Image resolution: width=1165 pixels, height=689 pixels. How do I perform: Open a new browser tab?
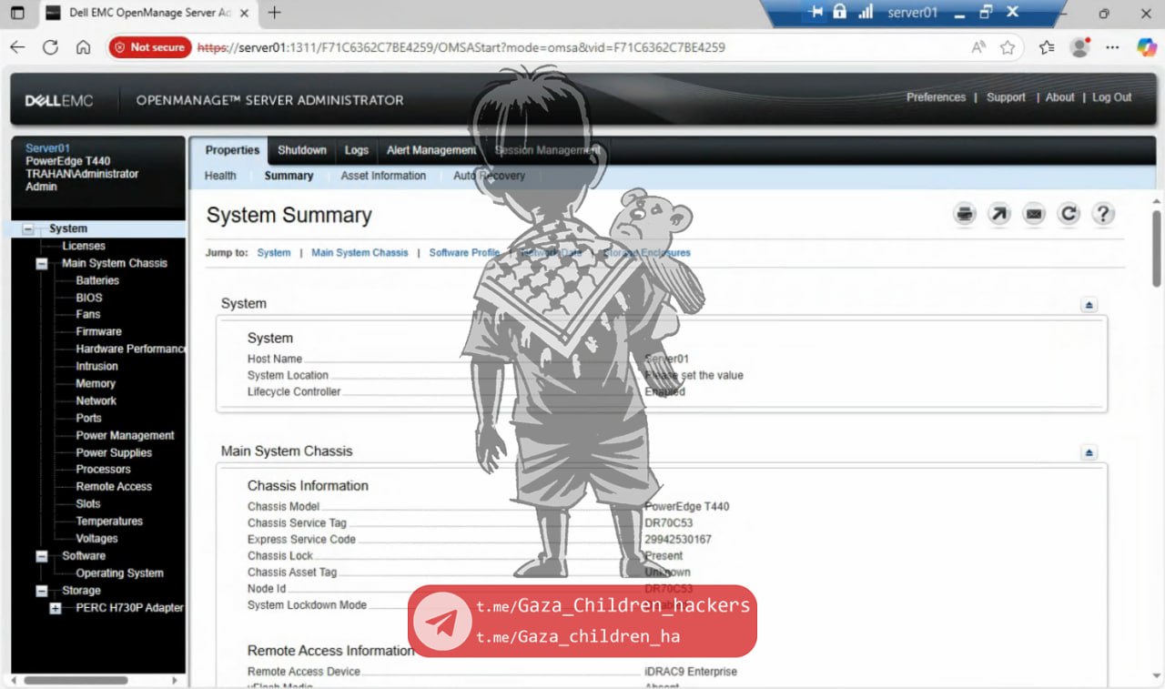[x=274, y=13]
